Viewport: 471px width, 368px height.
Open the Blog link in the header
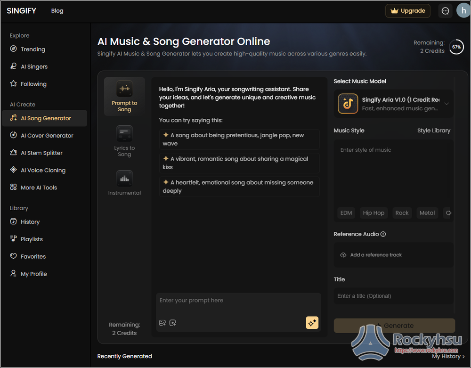point(57,11)
